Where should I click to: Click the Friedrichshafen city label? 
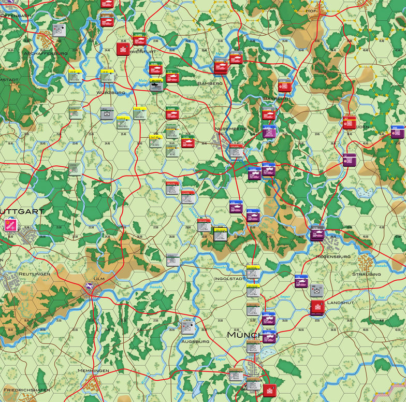click(27, 390)
